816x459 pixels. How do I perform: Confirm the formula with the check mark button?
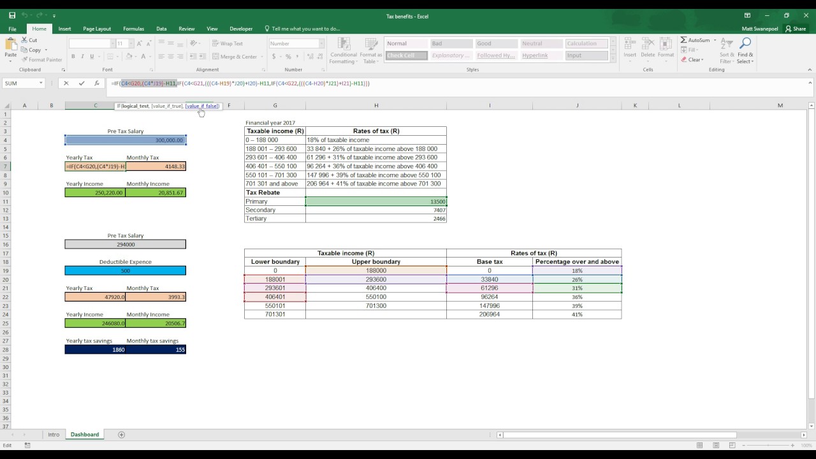[81, 83]
